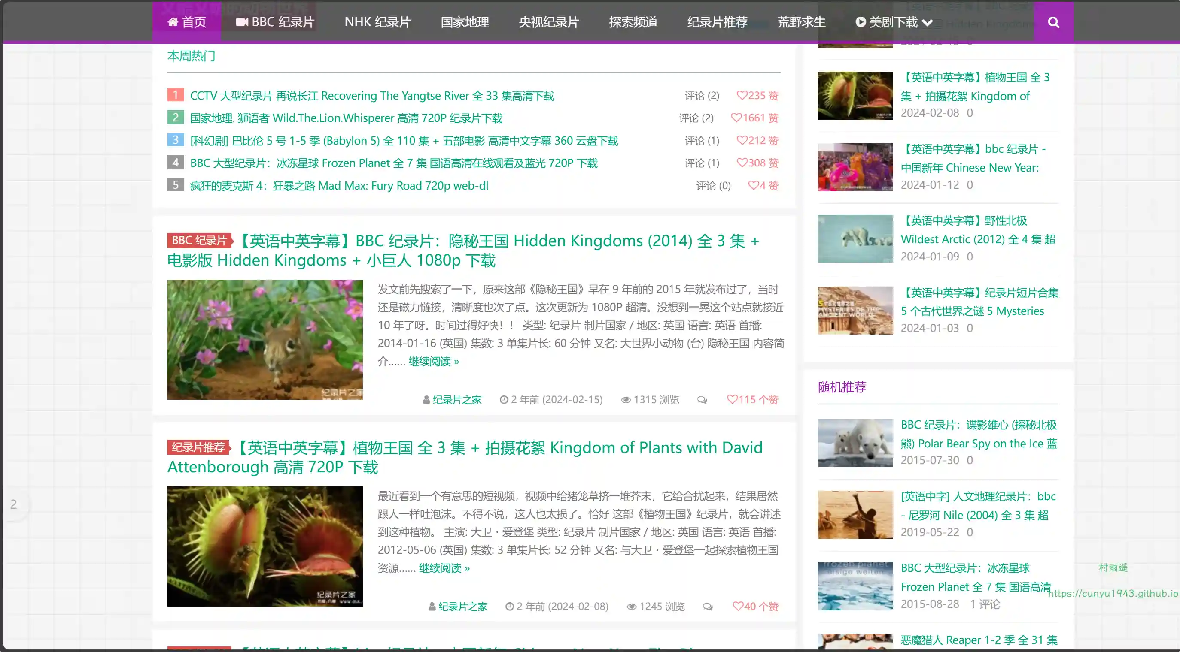Open the NHK 纪录片 menu item
1180x652 pixels.
[377, 22]
